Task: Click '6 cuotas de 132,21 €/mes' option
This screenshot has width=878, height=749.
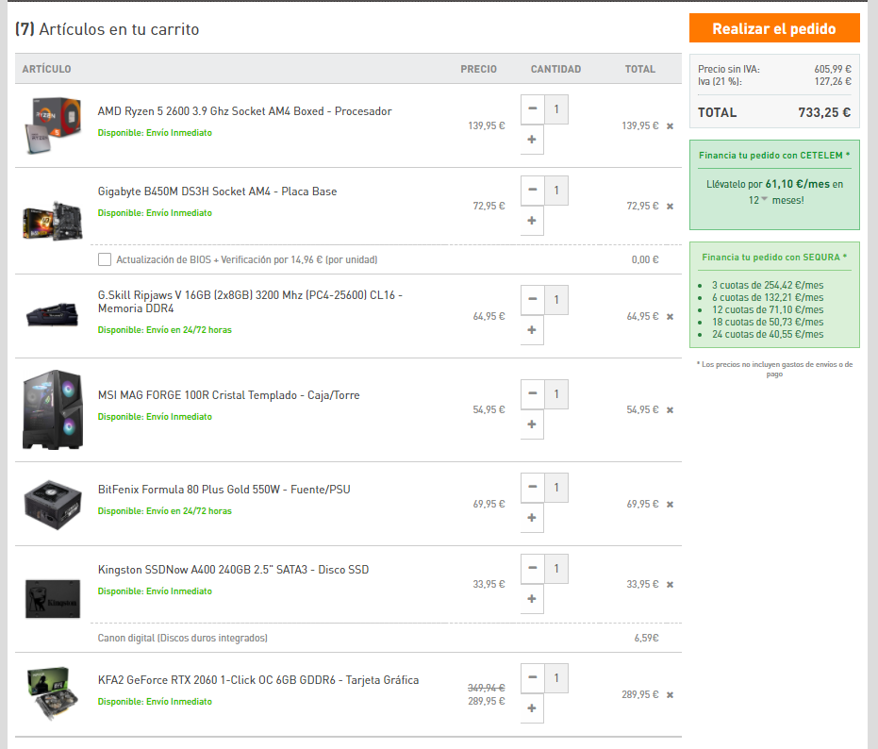Action: pos(768,297)
